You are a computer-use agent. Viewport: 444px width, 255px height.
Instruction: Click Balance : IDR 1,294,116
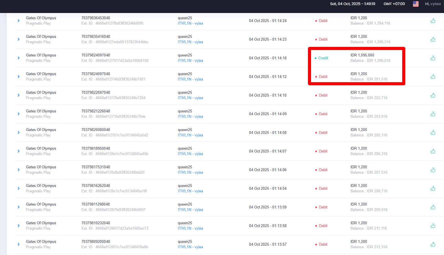point(370,23)
